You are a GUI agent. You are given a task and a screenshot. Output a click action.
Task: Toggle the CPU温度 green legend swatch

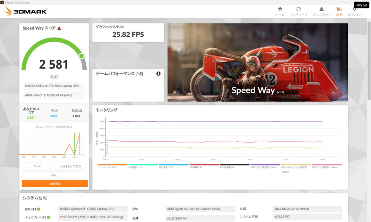(x=143, y=165)
